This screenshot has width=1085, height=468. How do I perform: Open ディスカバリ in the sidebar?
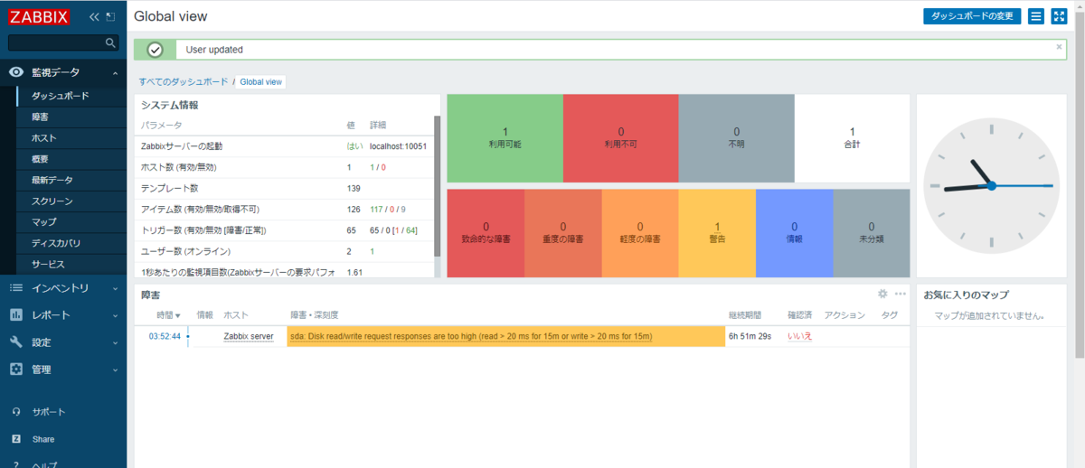coord(56,243)
